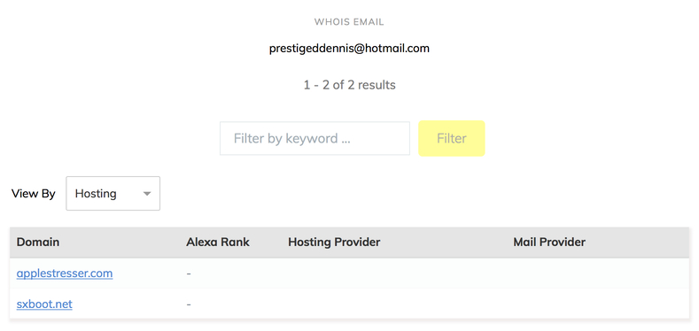
Task: Click the gray arrow in Hosting selector
Action: click(x=147, y=194)
